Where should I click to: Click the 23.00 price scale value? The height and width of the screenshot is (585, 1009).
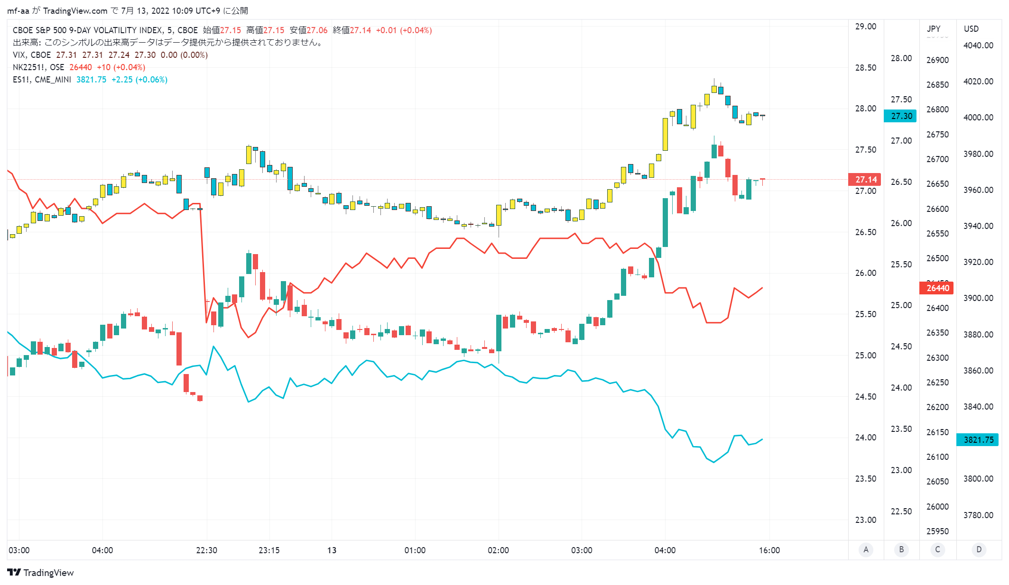tap(865, 520)
